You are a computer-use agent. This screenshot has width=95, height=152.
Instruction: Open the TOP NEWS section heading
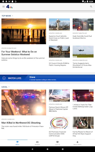(x=6, y=16)
